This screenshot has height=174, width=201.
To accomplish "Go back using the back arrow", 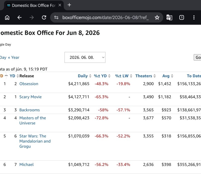I will (x=20, y=17).
